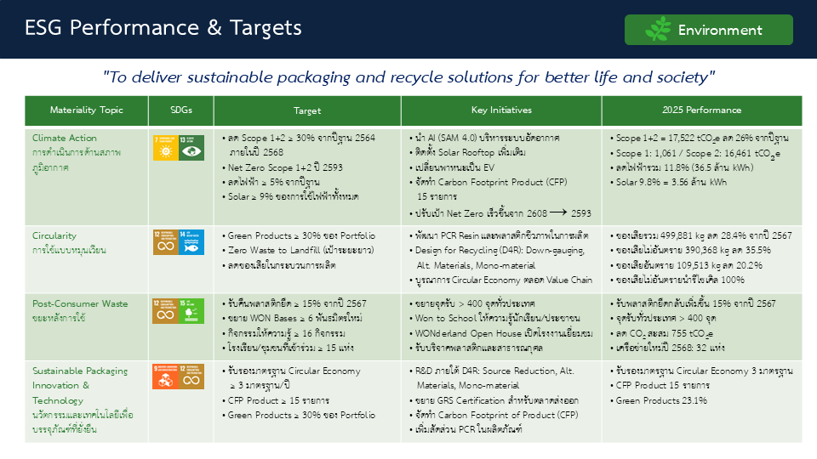Click the SDG 13 climate eye icon
Viewport: 817px width, 459px height.
click(191, 148)
